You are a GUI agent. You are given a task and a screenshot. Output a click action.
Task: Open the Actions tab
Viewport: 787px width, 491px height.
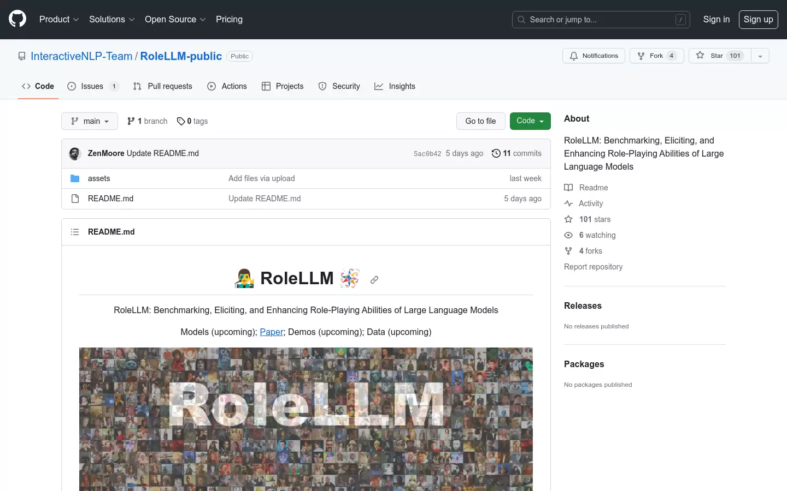227,86
